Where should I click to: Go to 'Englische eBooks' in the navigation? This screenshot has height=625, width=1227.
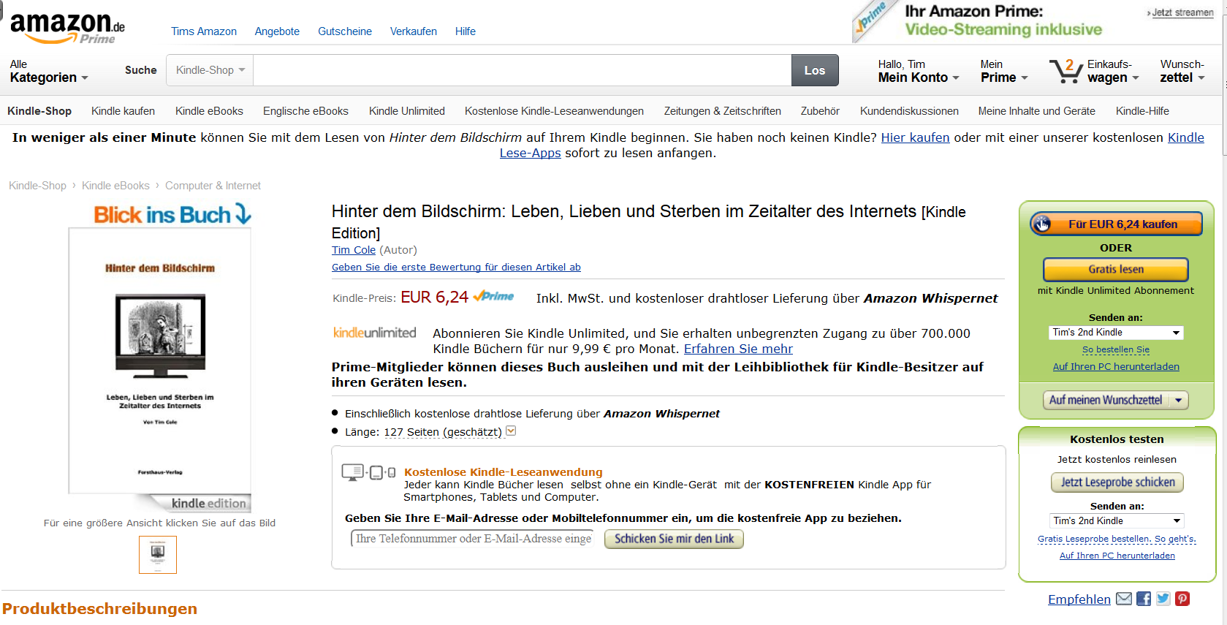[x=305, y=111]
